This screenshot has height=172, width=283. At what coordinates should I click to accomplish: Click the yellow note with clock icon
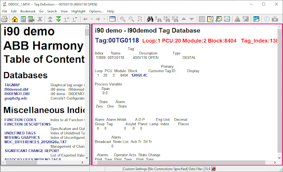click(210, 19)
